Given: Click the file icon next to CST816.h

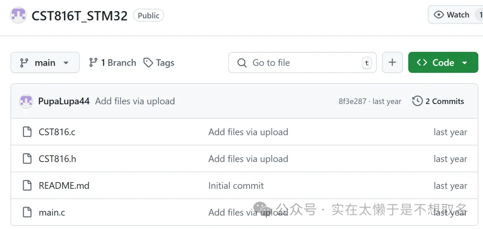Looking at the screenshot, I should 27,158.
